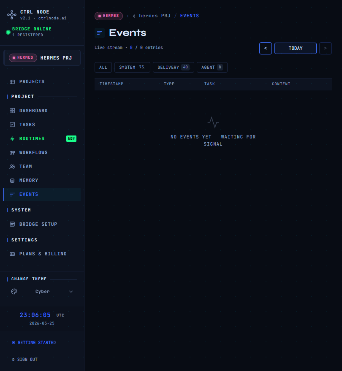
Task: Click the Workflows icon in sidebar
Action: pyautogui.click(x=12, y=153)
